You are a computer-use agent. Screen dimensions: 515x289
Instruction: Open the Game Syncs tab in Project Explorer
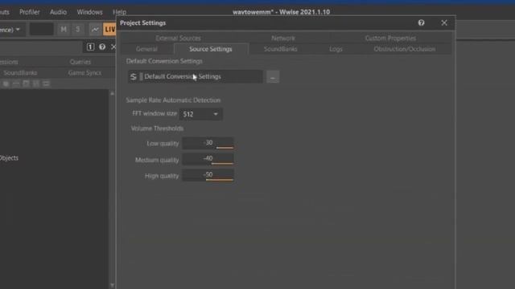(84, 73)
